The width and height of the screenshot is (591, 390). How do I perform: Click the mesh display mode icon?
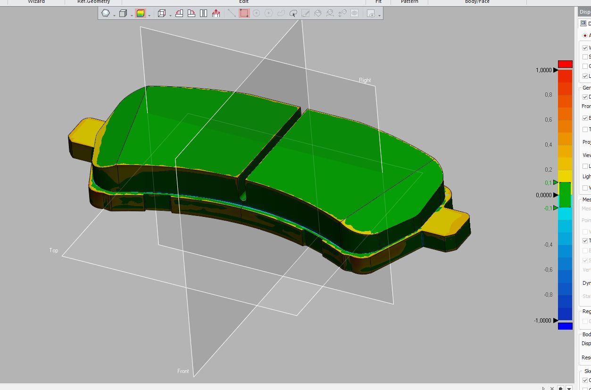(106, 14)
